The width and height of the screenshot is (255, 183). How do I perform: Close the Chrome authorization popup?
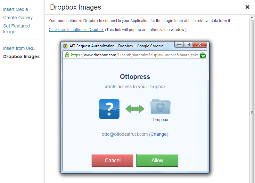coord(200,45)
